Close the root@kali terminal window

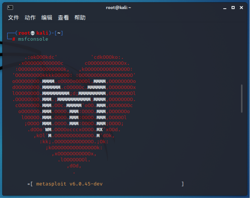241,8
